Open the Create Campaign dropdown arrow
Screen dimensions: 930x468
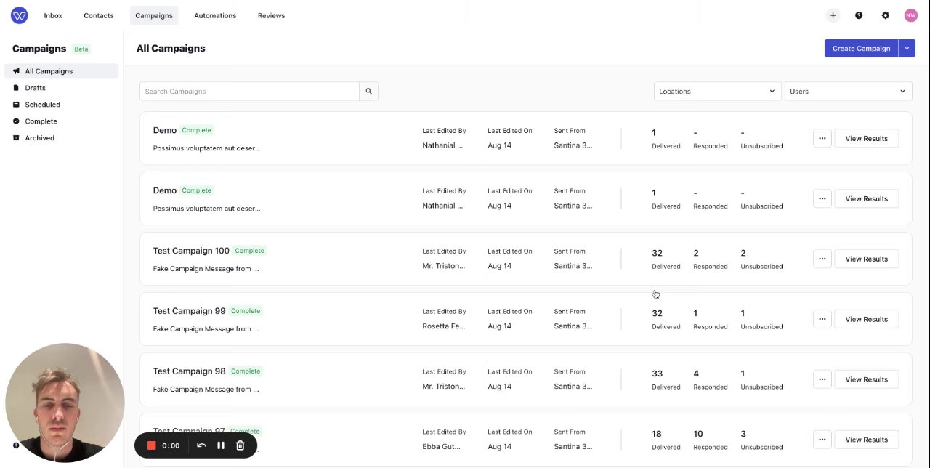click(907, 49)
